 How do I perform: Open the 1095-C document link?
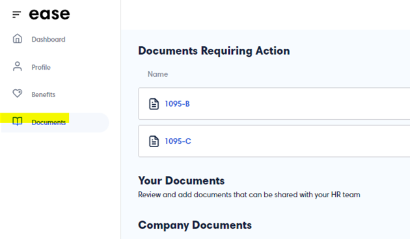click(178, 141)
